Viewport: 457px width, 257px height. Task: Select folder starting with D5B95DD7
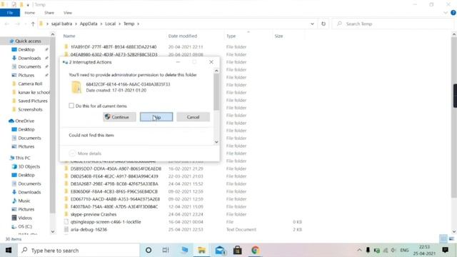(x=116, y=168)
